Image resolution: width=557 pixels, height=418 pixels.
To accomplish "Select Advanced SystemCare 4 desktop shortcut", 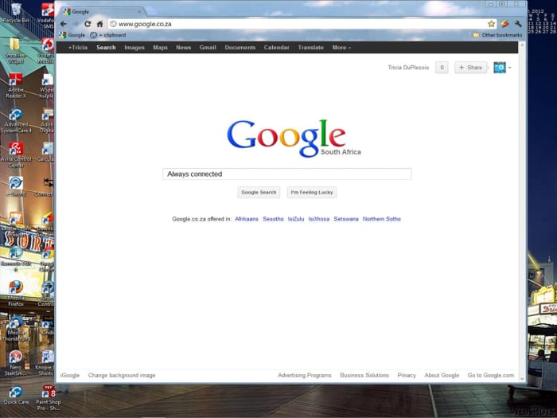I will pyautogui.click(x=16, y=120).
